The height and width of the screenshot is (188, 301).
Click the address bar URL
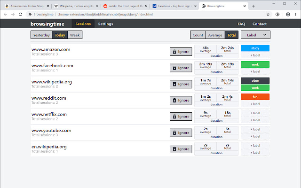[105, 15]
